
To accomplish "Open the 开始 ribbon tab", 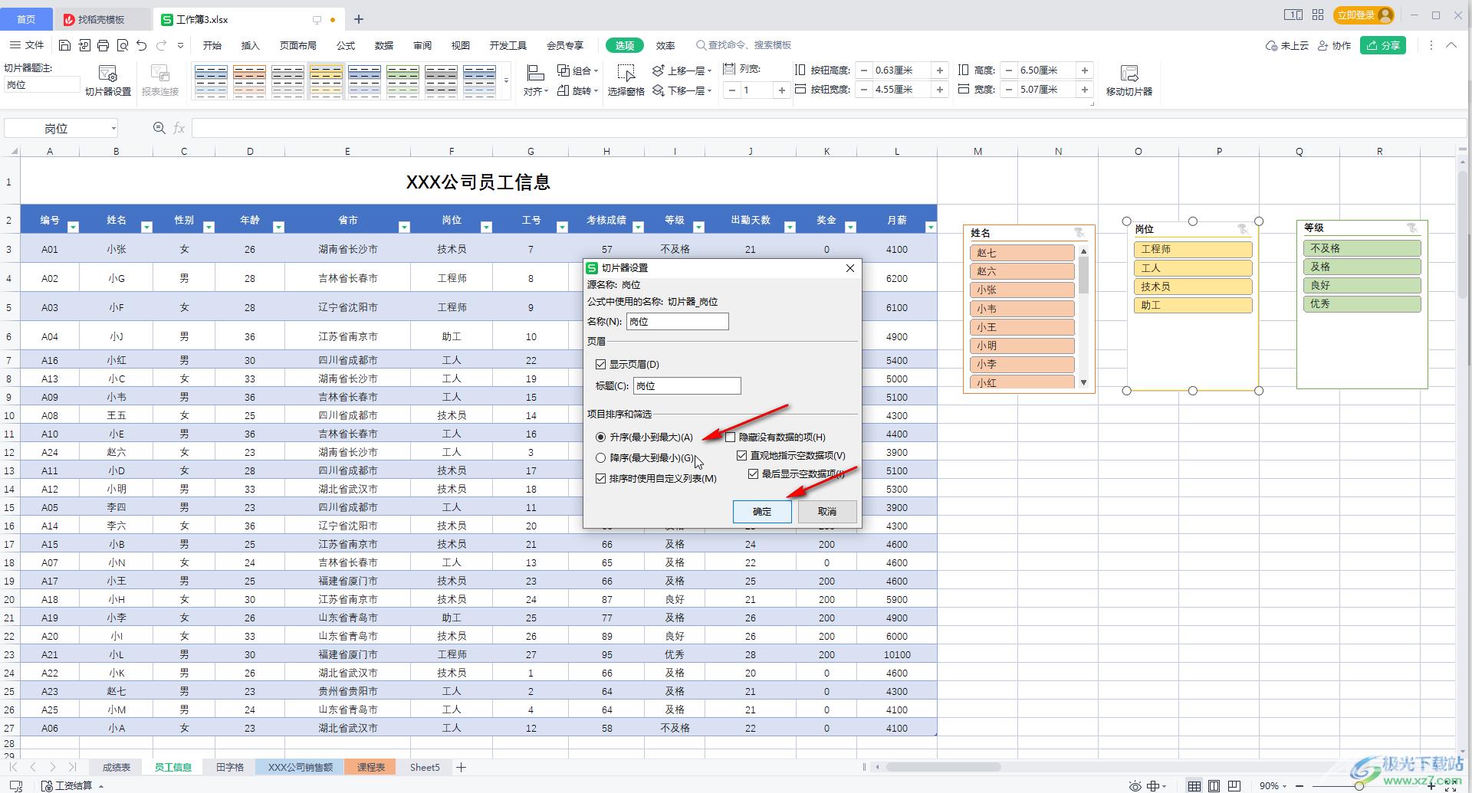I will tap(212, 45).
